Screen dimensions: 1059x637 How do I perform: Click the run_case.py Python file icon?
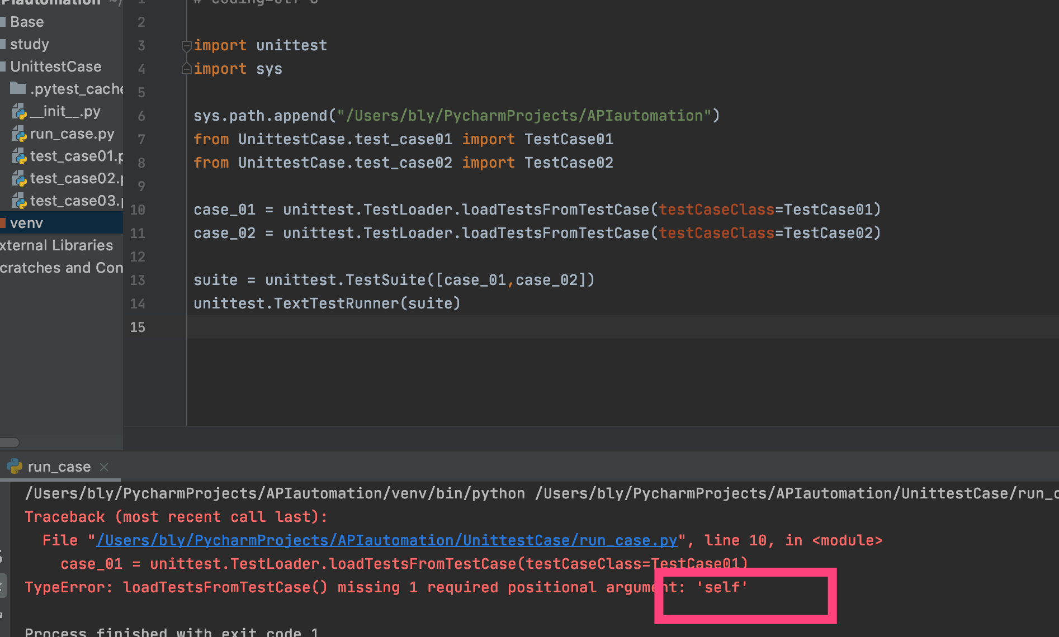(20, 134)
